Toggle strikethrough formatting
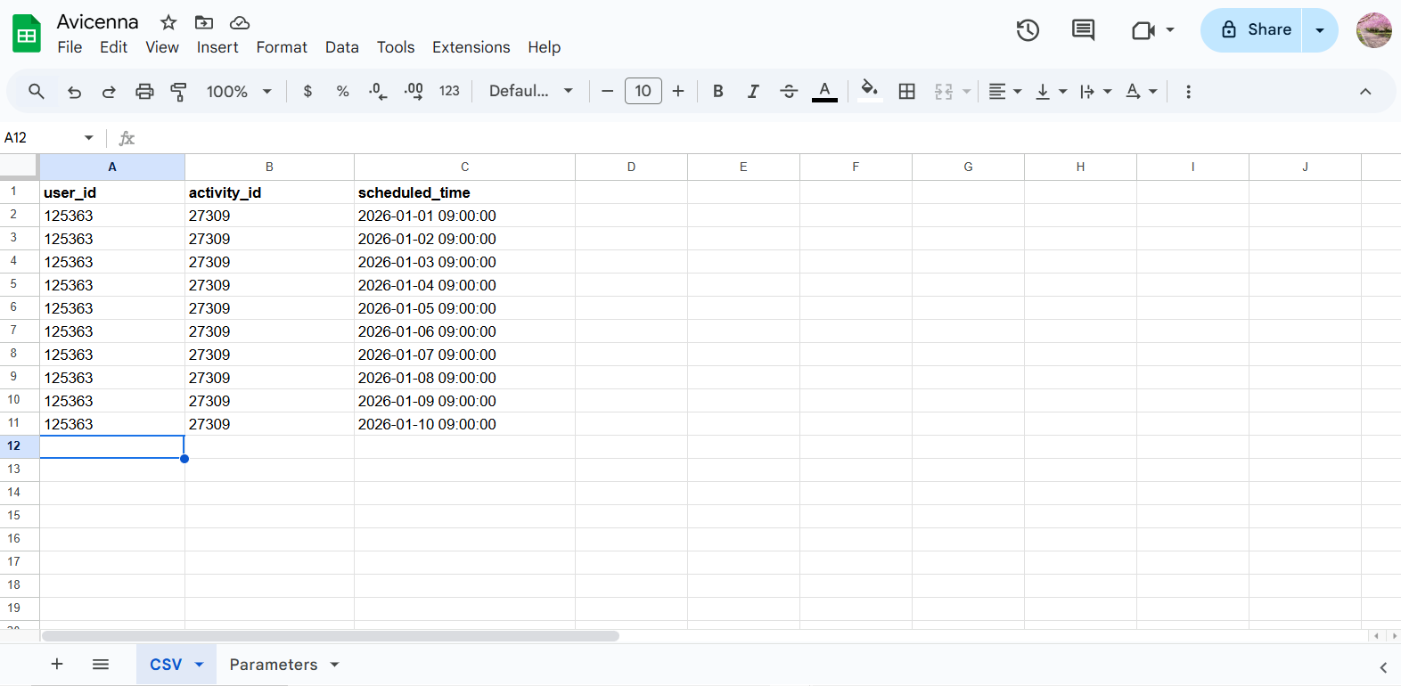 click(789, 92)
